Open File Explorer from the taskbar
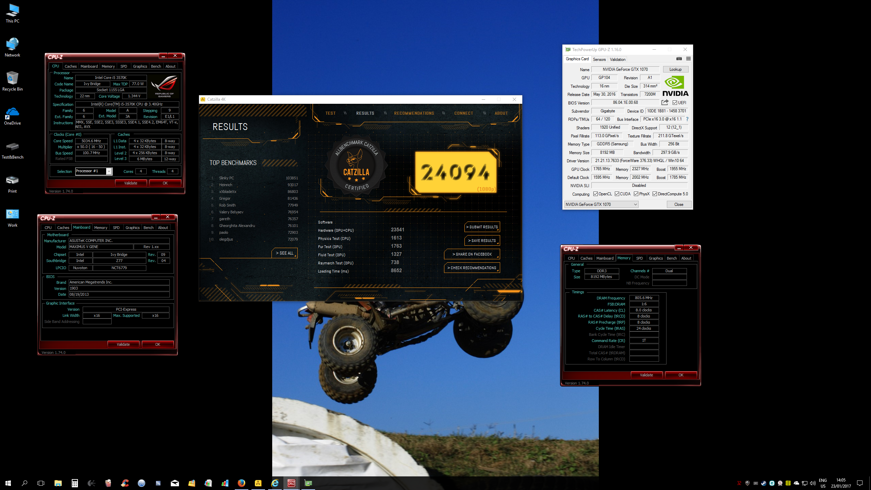This screenshot has height=490, width=871. [x=58, y=483]
